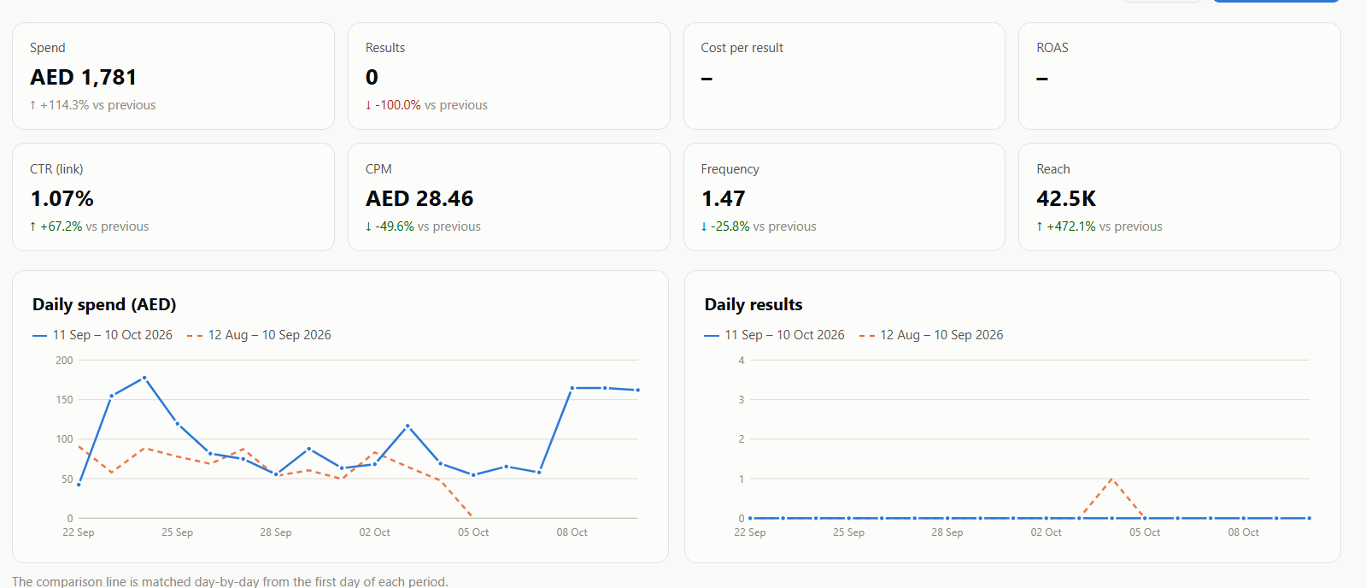Click the CPM value AED 28.46
This screenshot has height=588, width=1366.
[419, 199]
